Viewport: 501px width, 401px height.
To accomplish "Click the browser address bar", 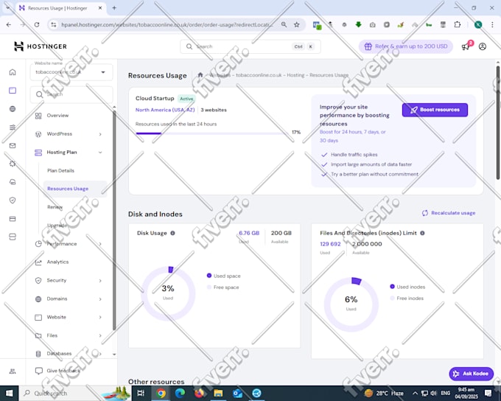I will [x=167, y=24].
